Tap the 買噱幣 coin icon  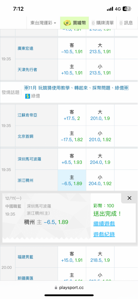pos(67,23)
